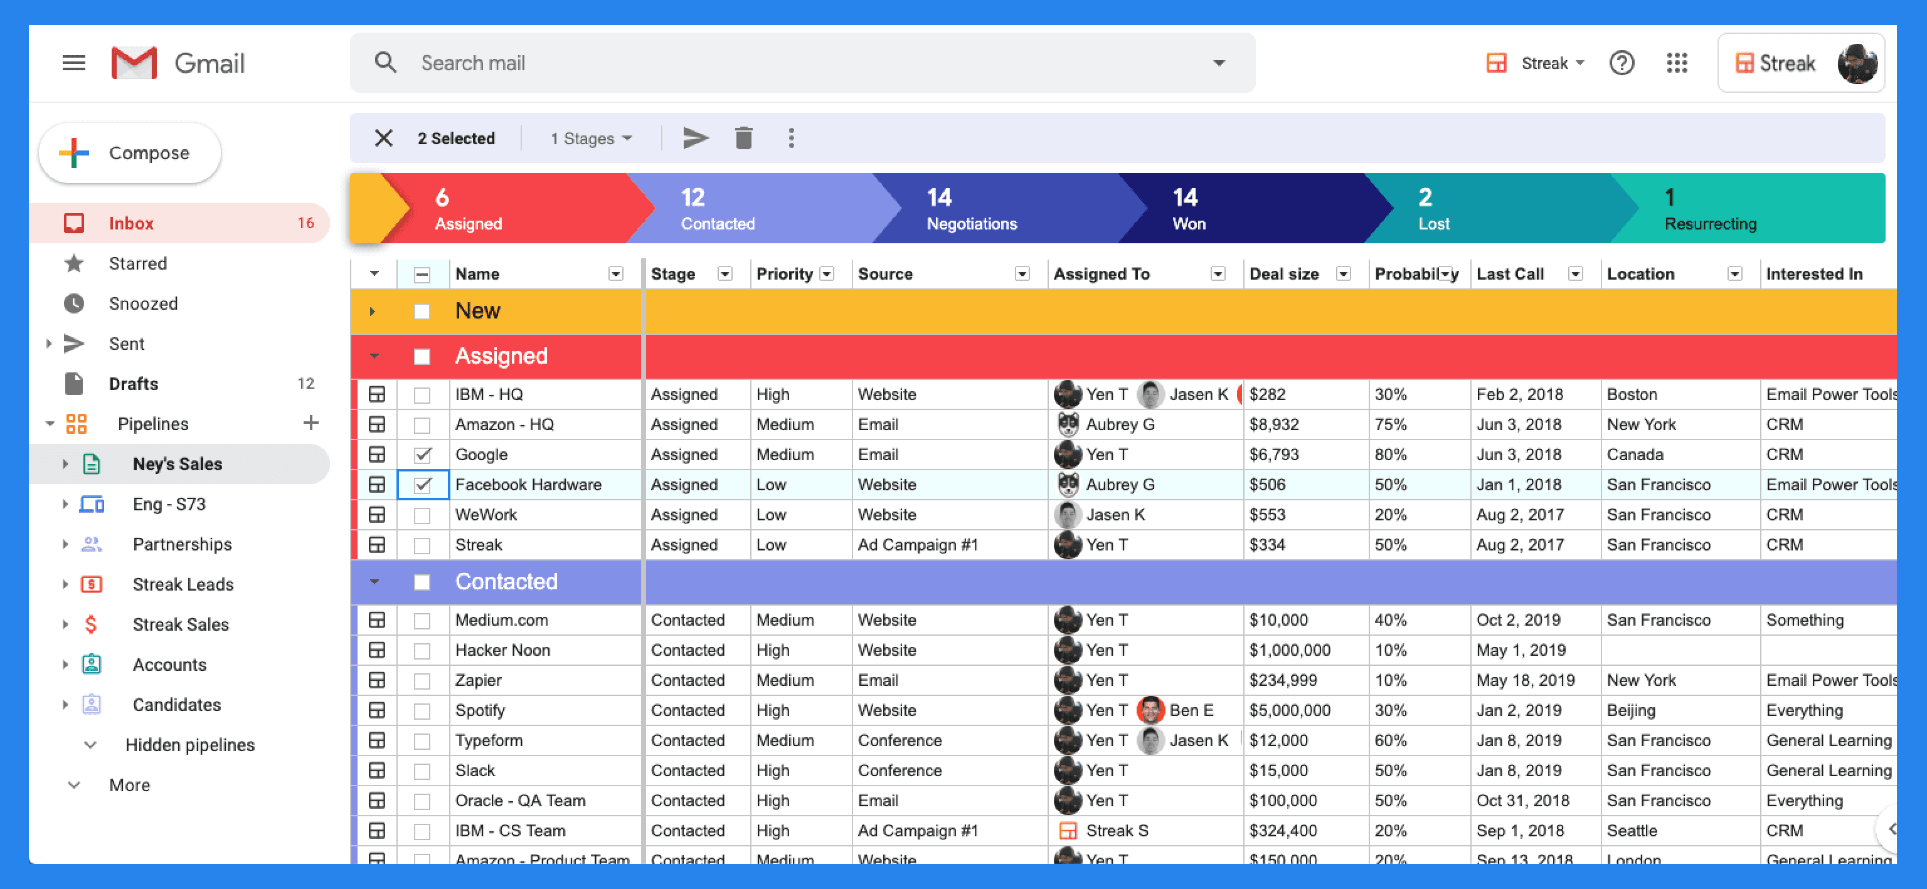
Task: Click the Starred star icon
Action: [x=73, y=263]
